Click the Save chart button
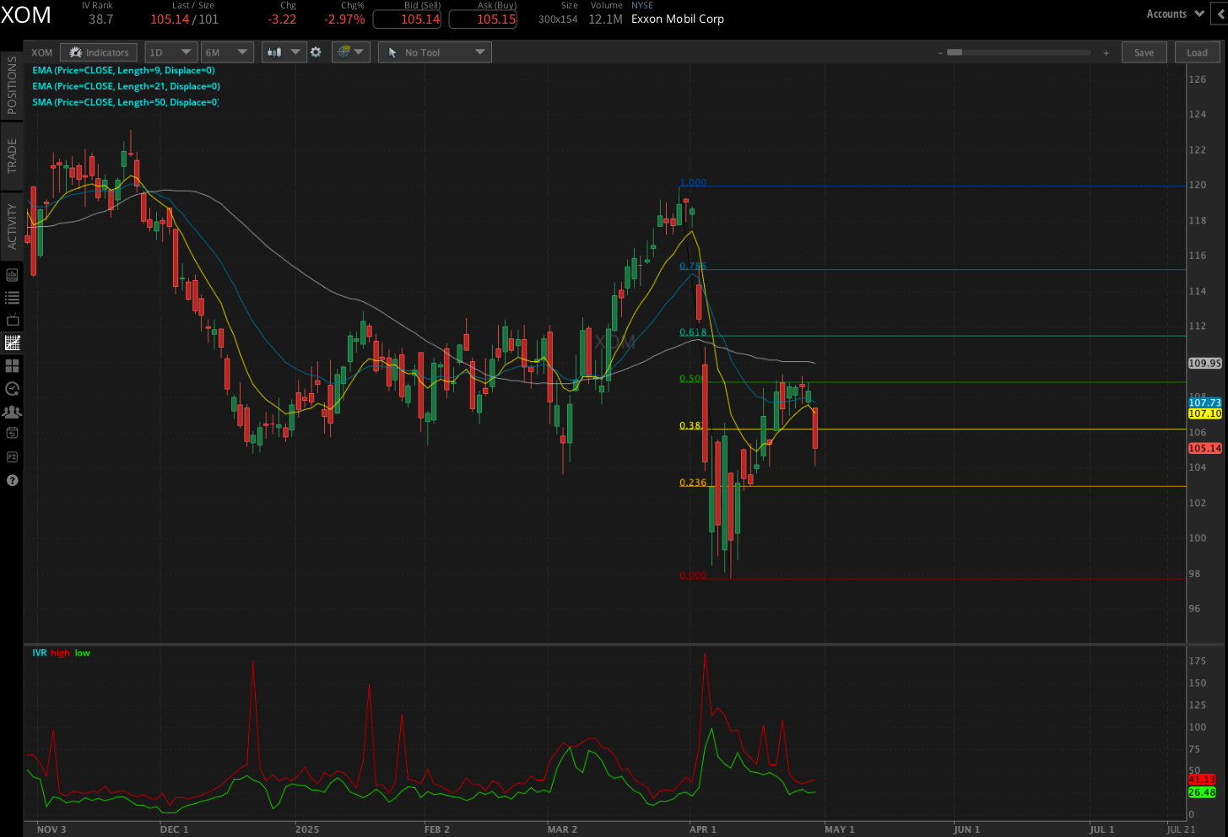Image resolution: width=1228 pixels, height=837 pixels. [1144, 52]
